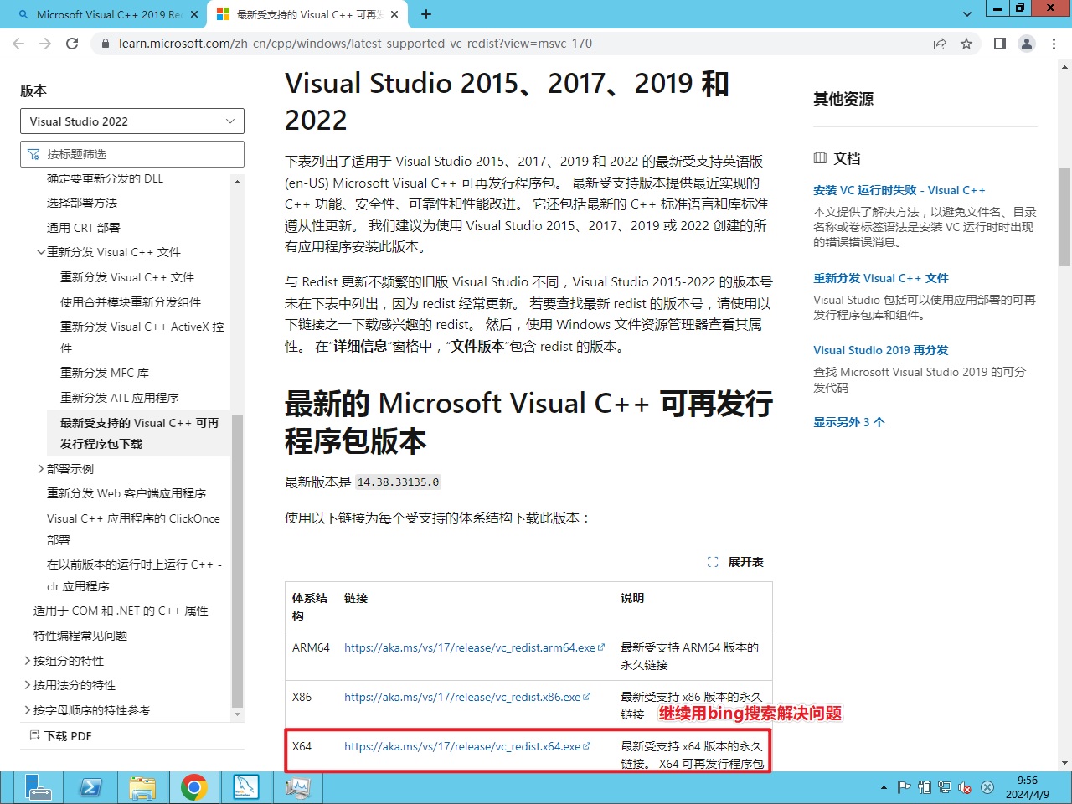This screenshot has width=1072, height=804.
Task: Open the vc_redist.x86.exe download link
Action: pos(466,697)
